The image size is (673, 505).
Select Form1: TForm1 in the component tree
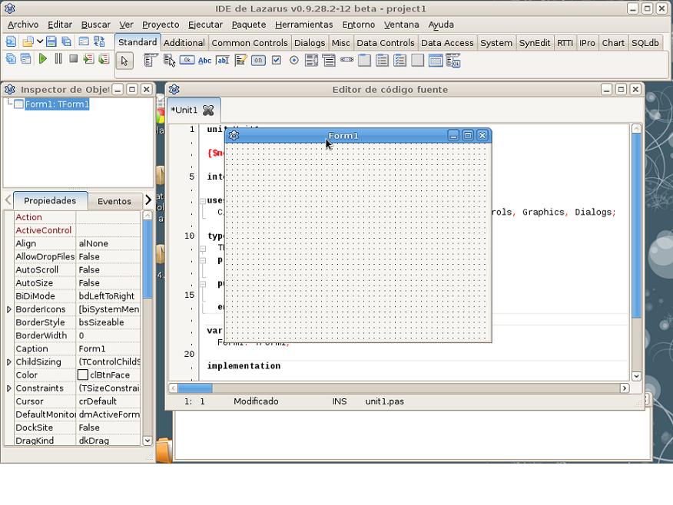[x=57, y=104]
